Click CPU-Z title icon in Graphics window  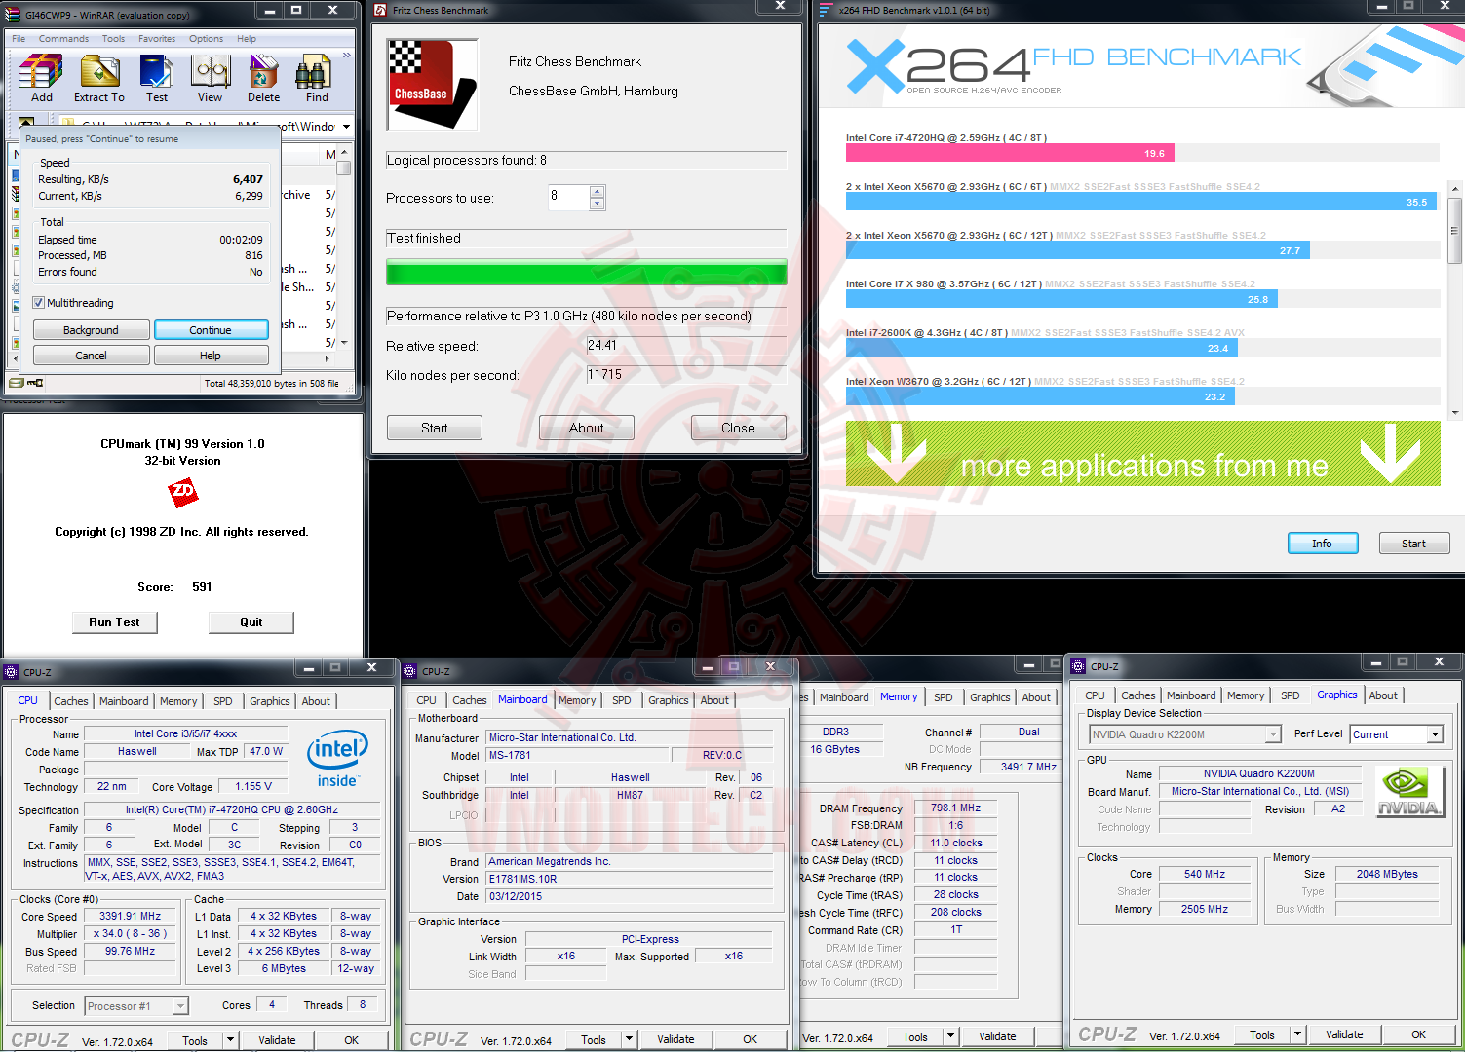click(1078, 666)
